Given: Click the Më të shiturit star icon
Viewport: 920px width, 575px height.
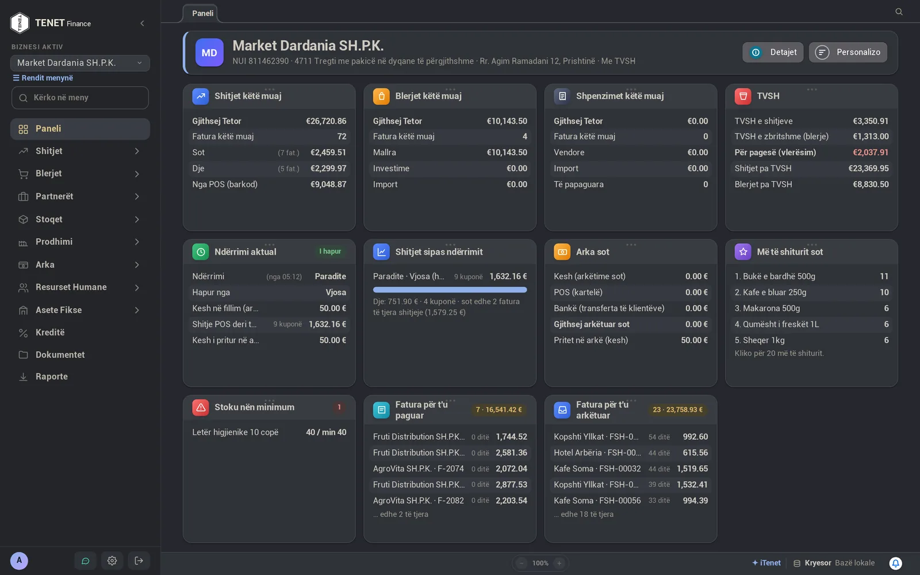Looking at the screenshot, I should pyautogui.click(x=743, y=252).
